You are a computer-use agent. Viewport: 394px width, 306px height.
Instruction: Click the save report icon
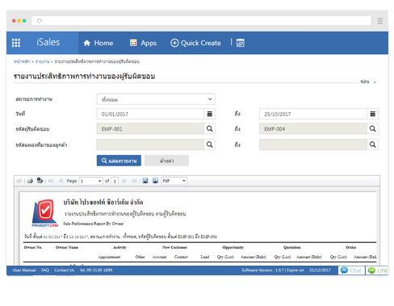click(145, 181)
